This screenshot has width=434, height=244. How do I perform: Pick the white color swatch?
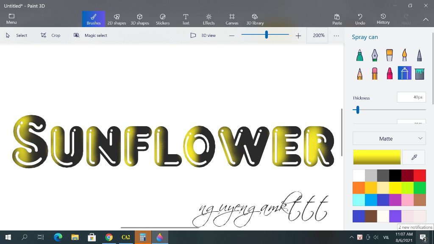tap(359, 176)
